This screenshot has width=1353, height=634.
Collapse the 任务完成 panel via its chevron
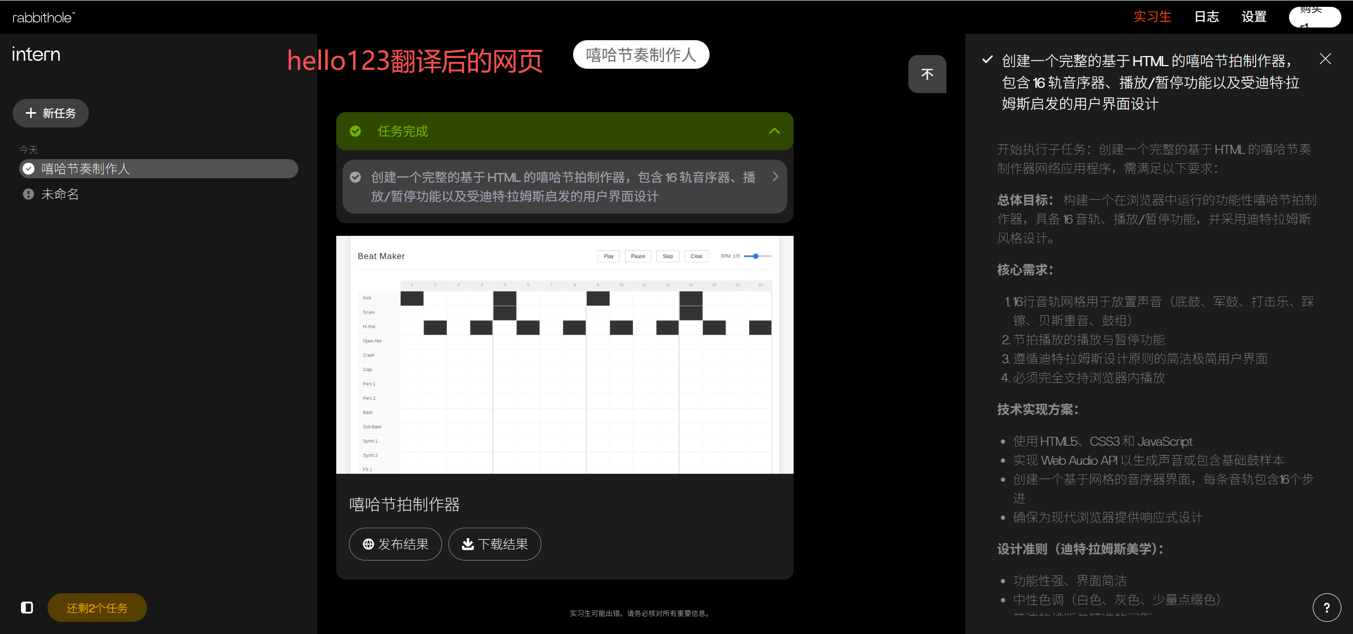coord(774,131)
